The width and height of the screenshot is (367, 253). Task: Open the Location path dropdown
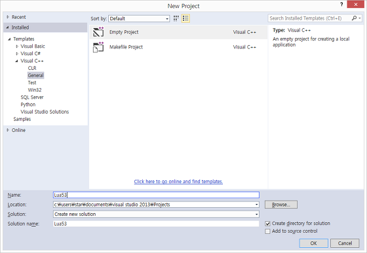[256, 205]
